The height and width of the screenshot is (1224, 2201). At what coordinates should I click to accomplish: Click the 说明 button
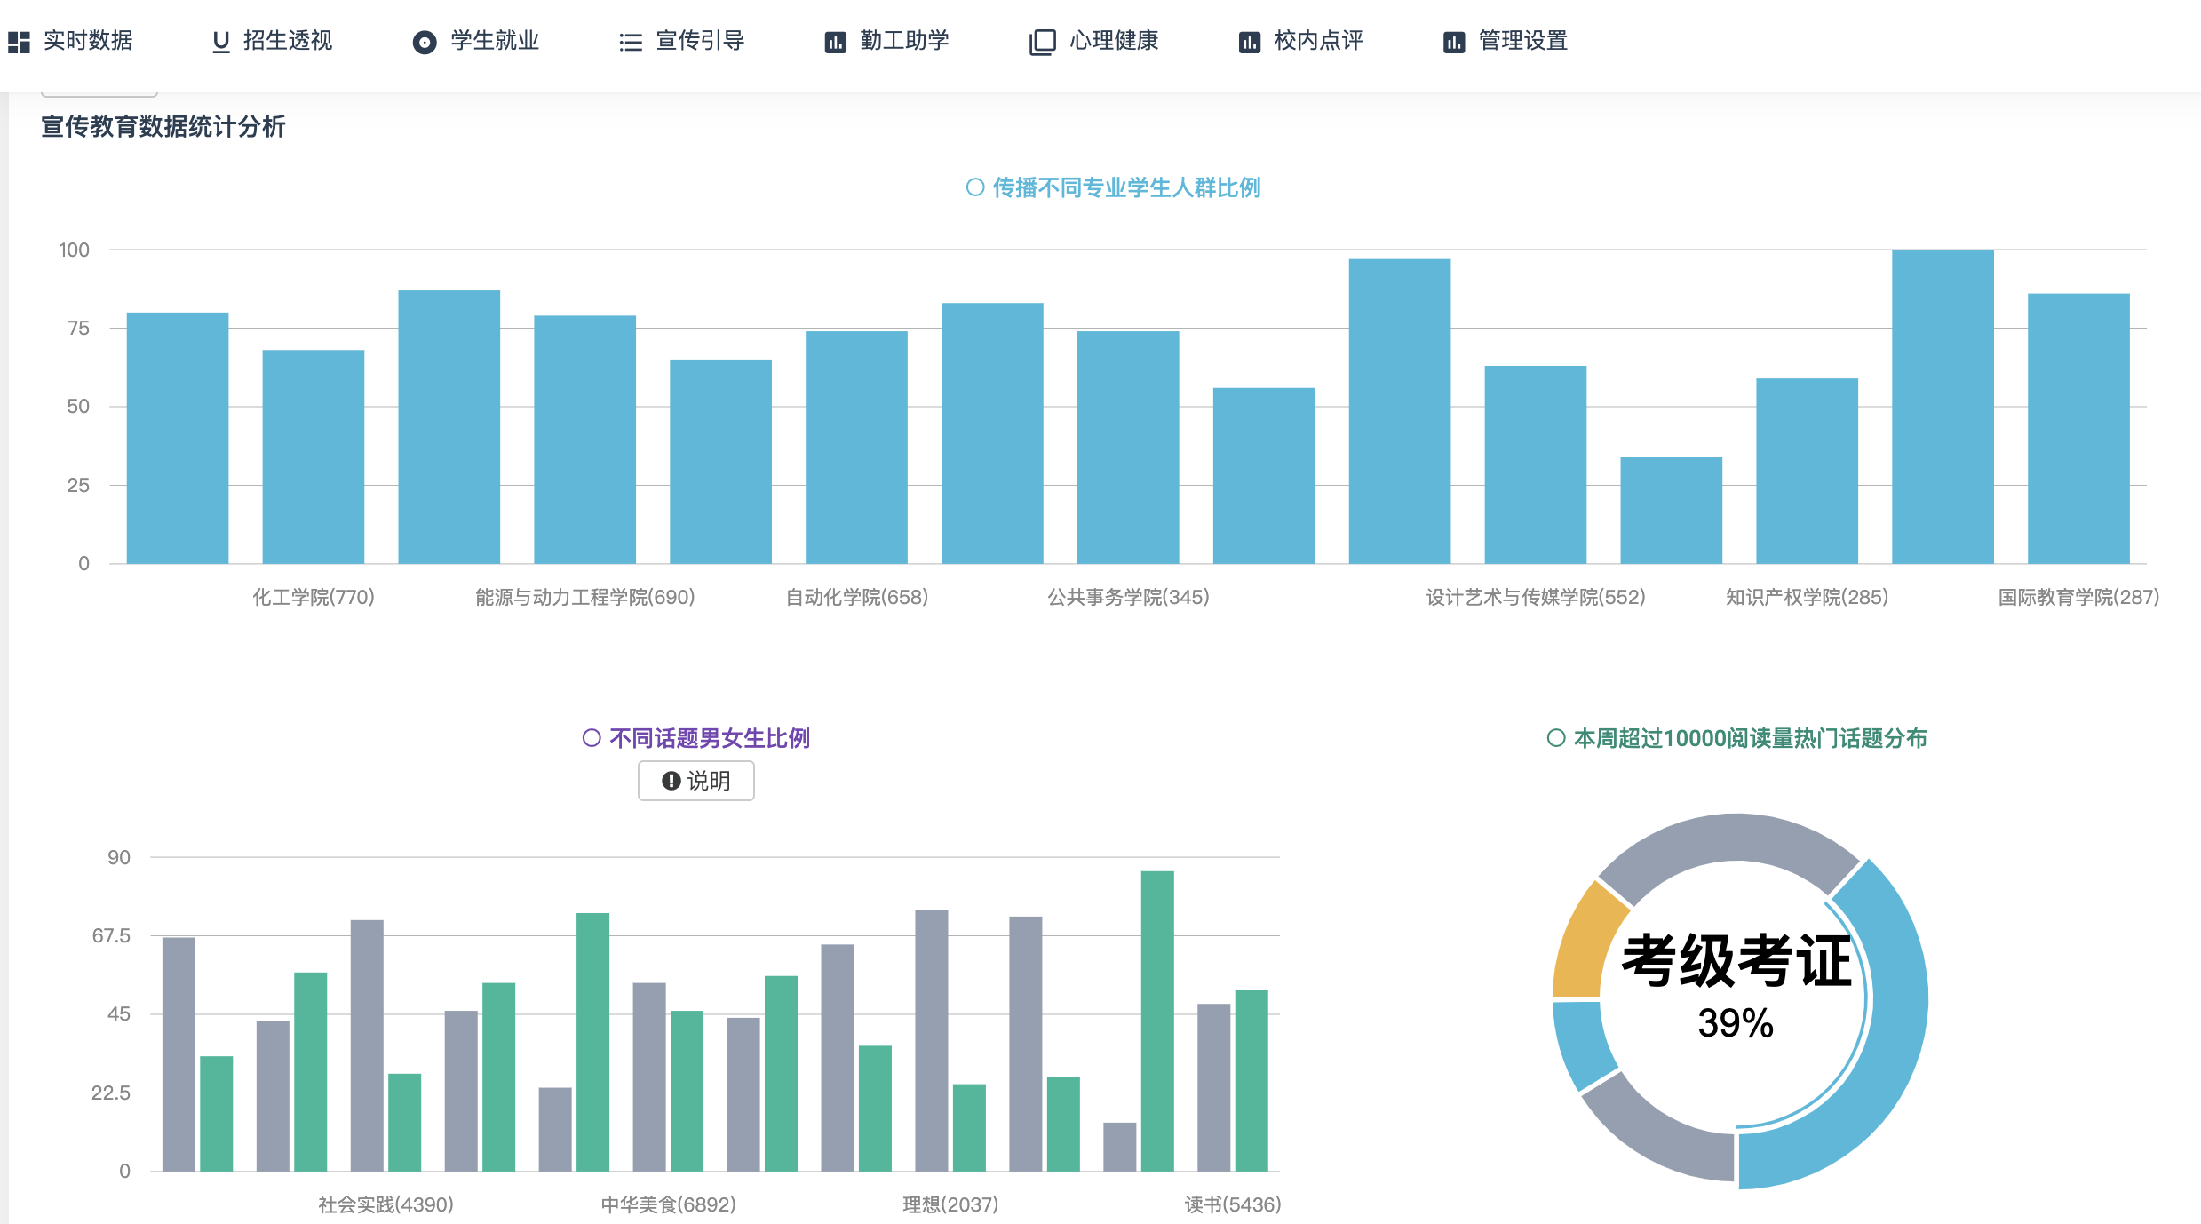point(695,781)
